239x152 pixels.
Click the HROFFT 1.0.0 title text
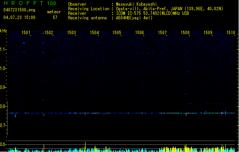30,3
